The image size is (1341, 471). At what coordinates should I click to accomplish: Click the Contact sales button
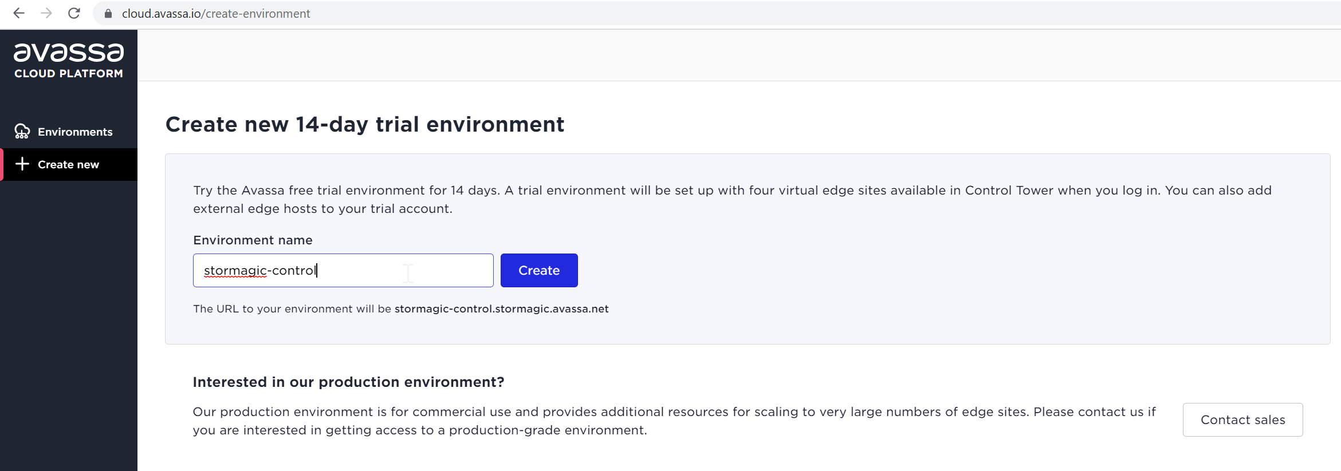click(1242, 419)
